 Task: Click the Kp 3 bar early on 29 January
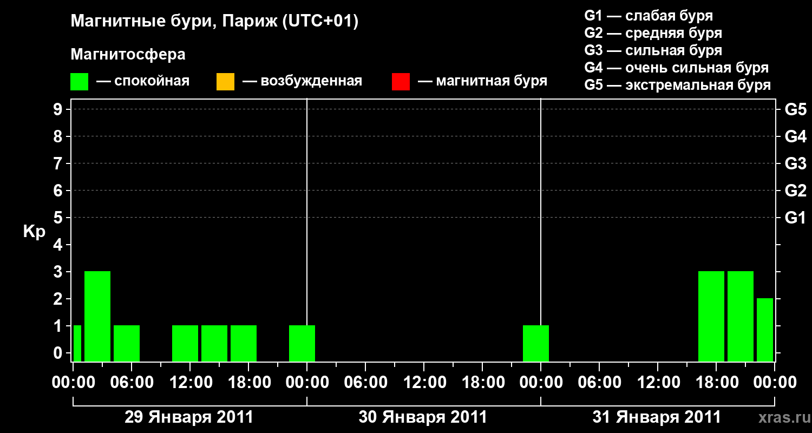pyautogui.click(x=97, y=316)
